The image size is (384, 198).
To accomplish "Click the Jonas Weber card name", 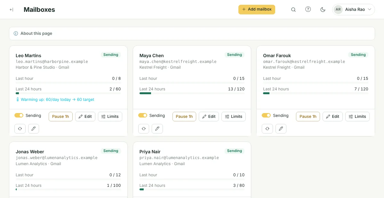I will 30,152.
